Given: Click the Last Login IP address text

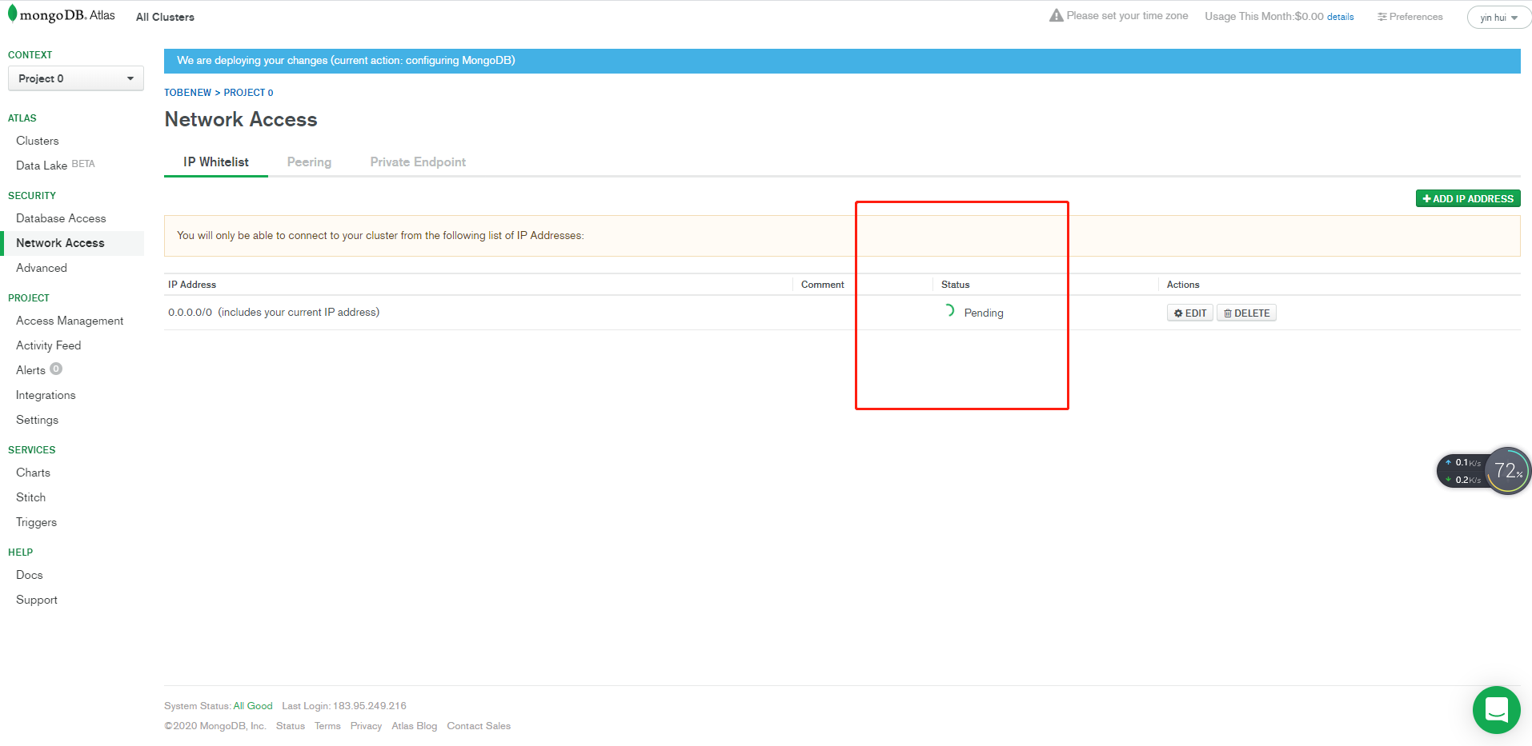Looking at the screenshot, I should point(370,706).
